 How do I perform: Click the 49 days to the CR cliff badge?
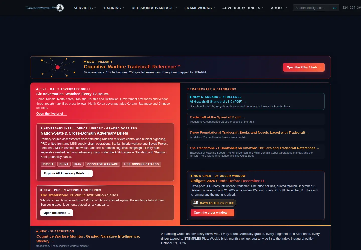pyautogui.click(x=213, y=203)
